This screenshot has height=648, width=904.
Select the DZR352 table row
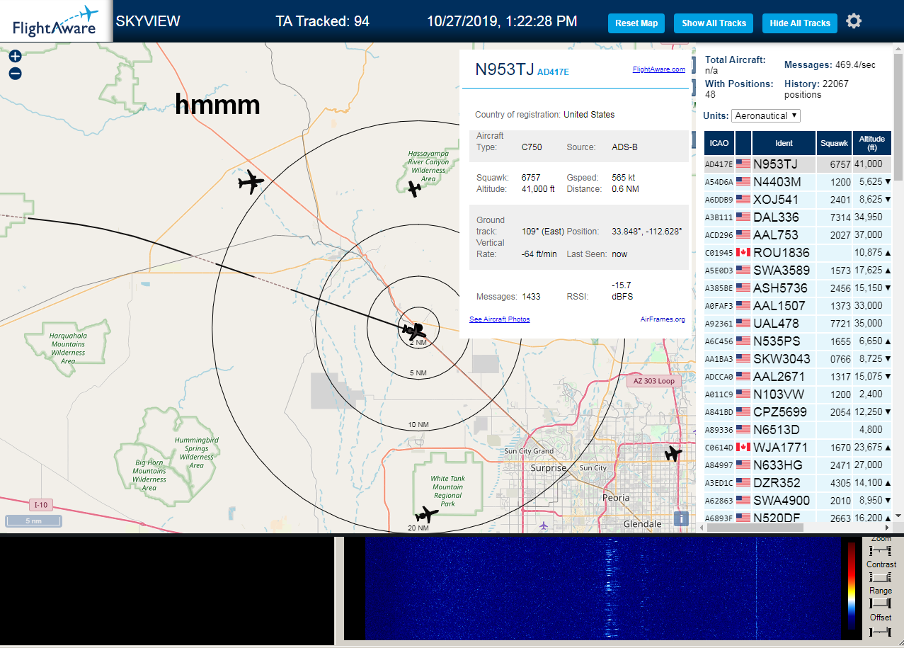click(x=797, y=482)
